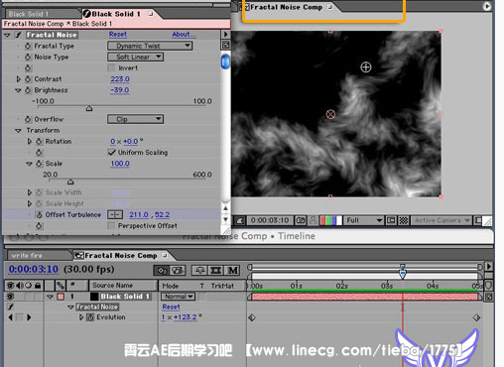Click the end Evolution keyframe diamond
The height and width of the screenshot is (367, 504).
click(x=476, y=317)
